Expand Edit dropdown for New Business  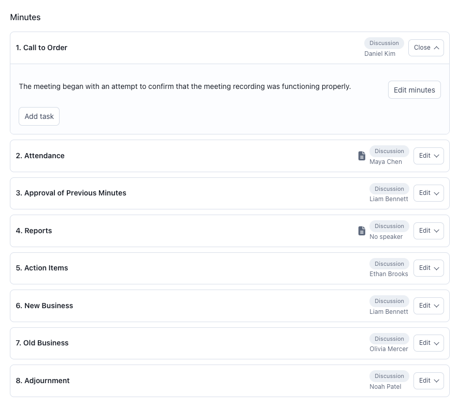(x=429, y=306)
